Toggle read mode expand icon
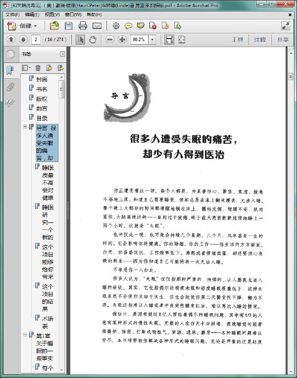This screenshot has height=378, width=297. pos(286,26)
